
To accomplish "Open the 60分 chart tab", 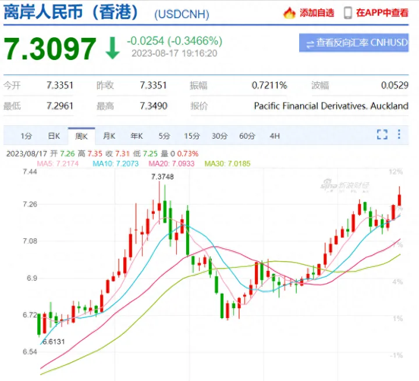I will [247, 136].
